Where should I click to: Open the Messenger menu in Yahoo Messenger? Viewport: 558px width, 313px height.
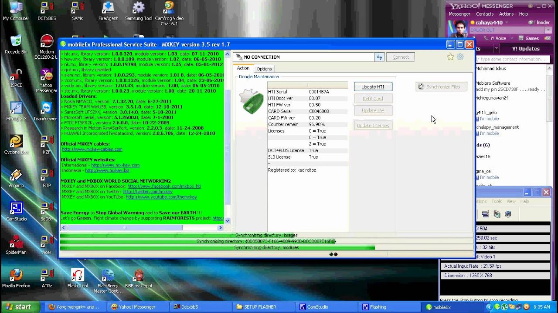tap(459, 14)
